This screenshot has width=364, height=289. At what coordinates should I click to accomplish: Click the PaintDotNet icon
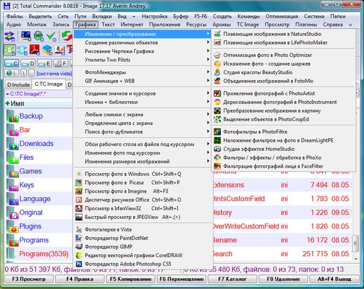[79, 238]
